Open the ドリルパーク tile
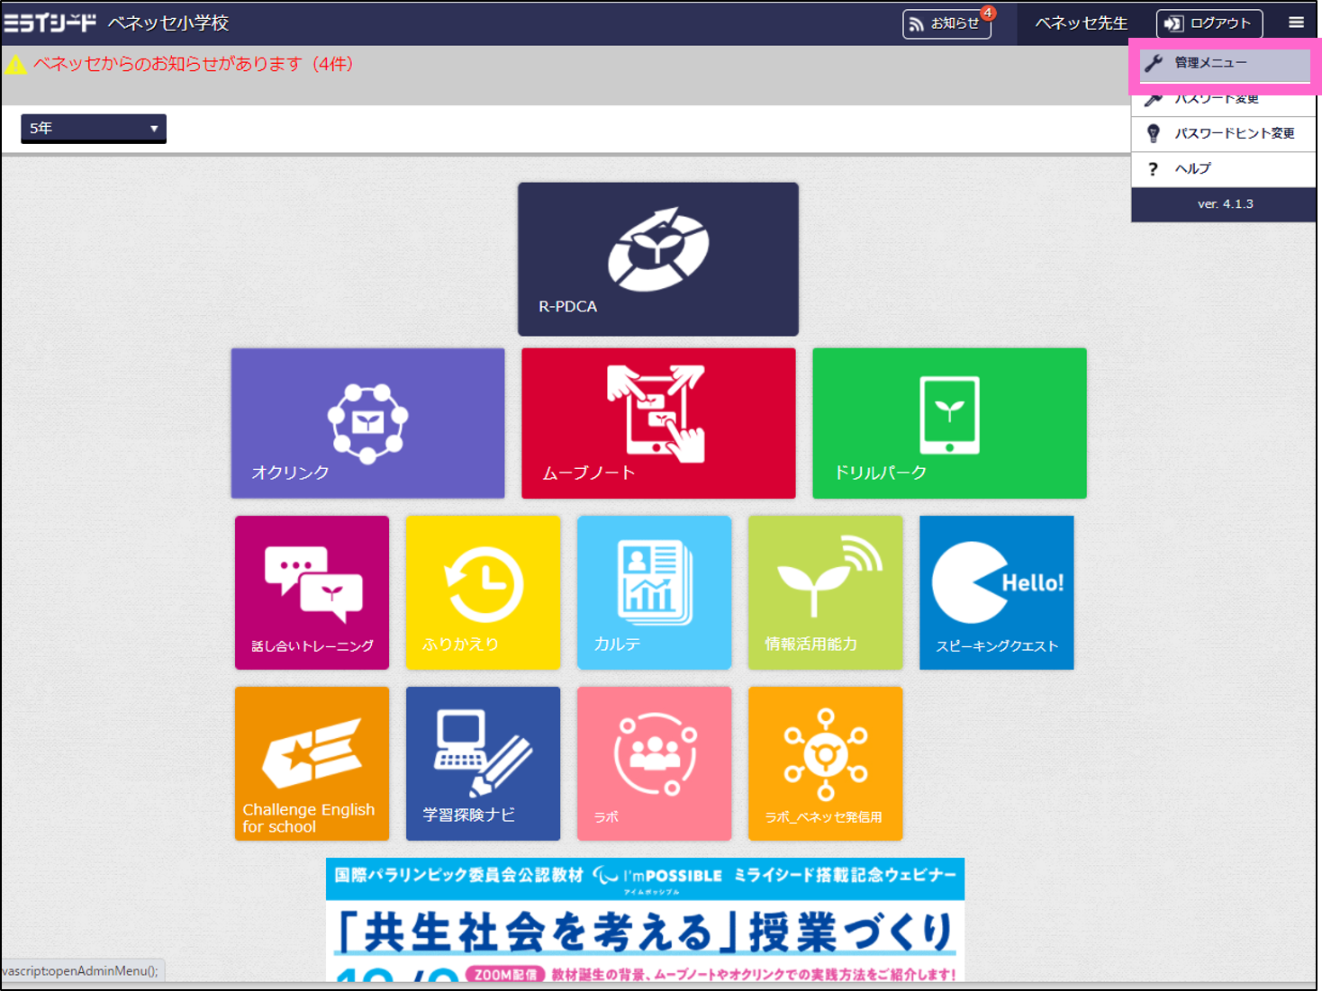The width and height of the screenshot is (1322, 991). click(x=949, y=423)
